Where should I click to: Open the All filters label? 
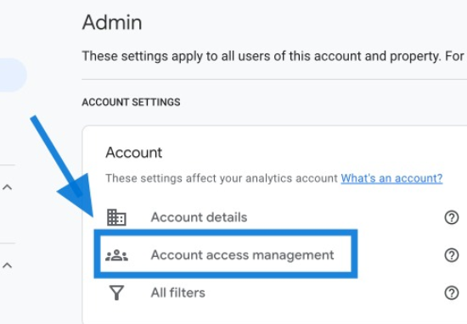(x=178, y=293)
